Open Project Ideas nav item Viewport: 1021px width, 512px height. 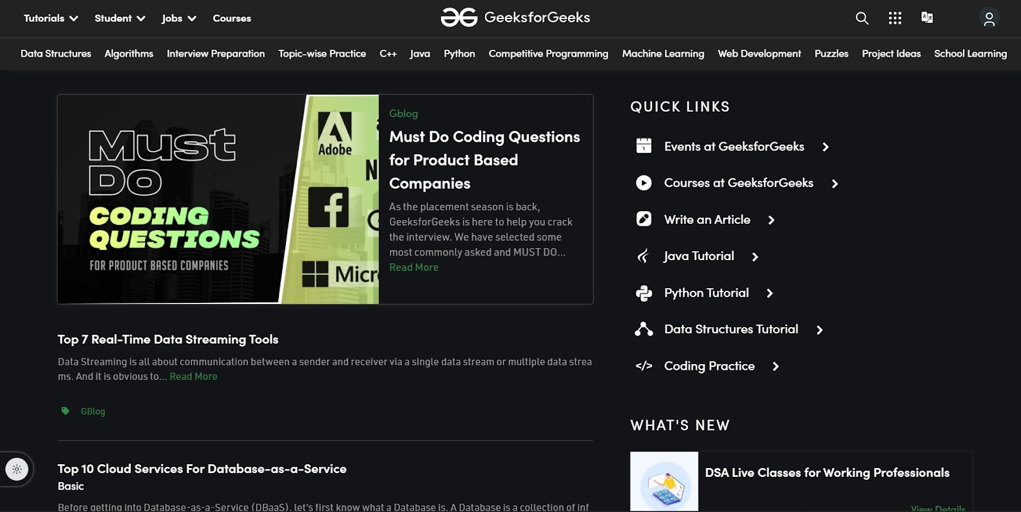[x=891, y=54]
